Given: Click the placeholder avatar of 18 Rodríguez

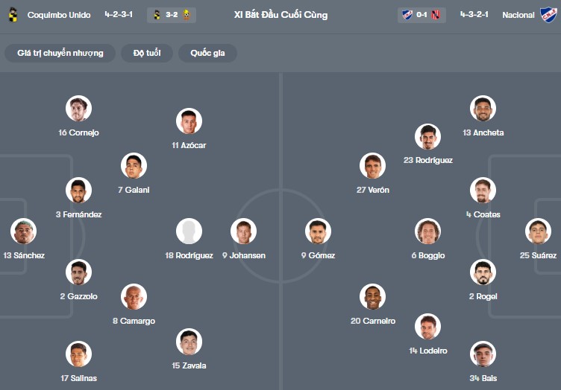Looking at the screenshot, I should coord(189,231).
